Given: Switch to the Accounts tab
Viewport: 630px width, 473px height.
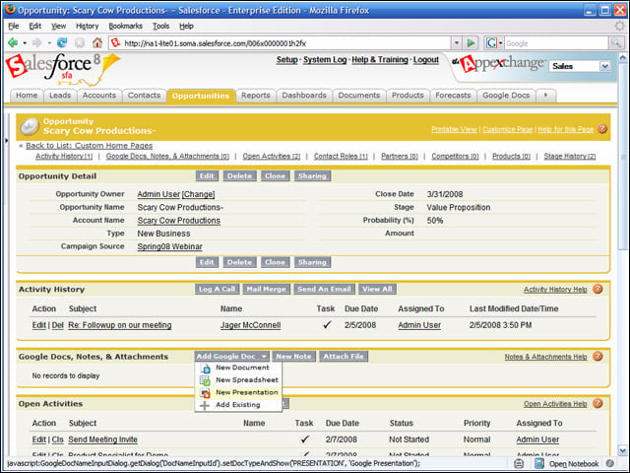Looking at the screenshot, I should (99, 96).
